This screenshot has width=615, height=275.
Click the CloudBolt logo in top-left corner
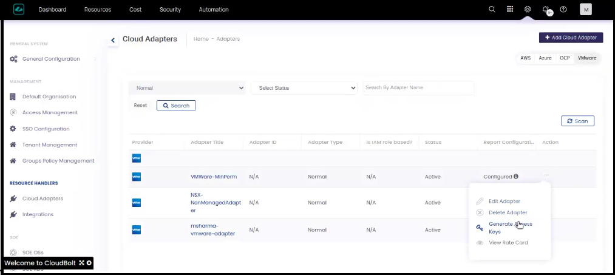(x=19, y=9)
